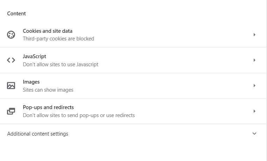
Task: Click the Images picture icon
Action: pos(11,85)
